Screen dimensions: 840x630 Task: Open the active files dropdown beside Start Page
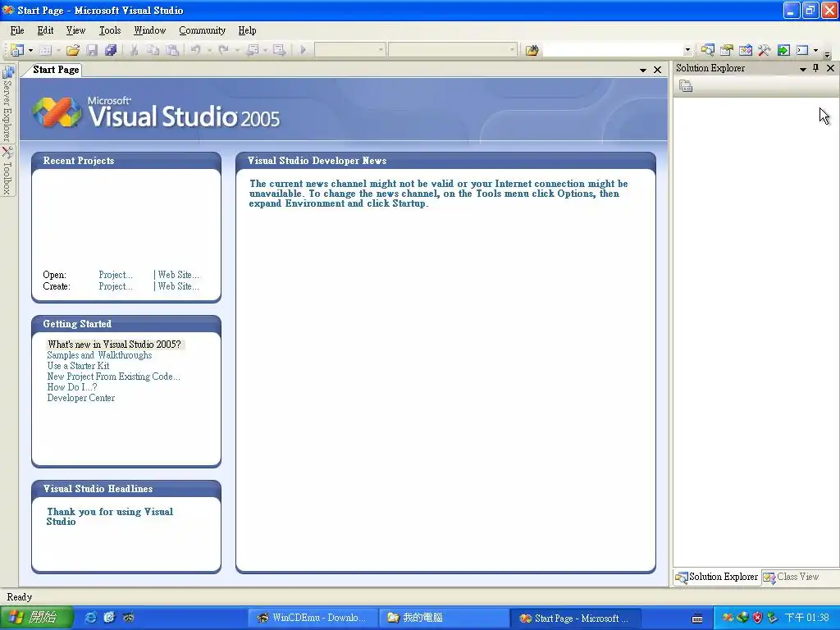pos(643,71)
